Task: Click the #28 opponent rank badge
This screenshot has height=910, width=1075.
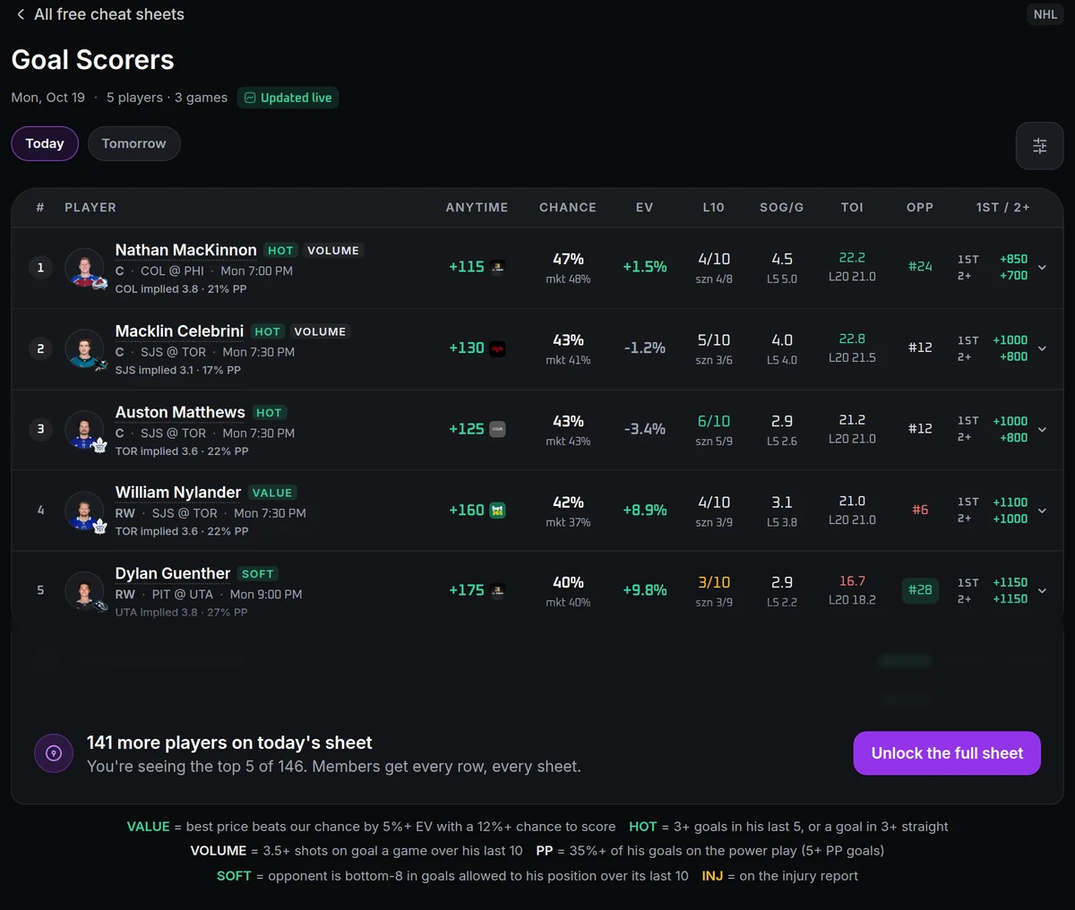Action: click(x=920, y=590)
